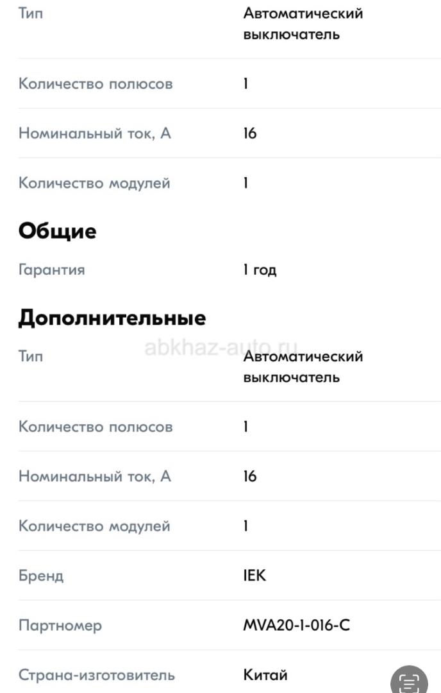Click the Общие section heading
The image size is (441, 693).
click(57, 231)
